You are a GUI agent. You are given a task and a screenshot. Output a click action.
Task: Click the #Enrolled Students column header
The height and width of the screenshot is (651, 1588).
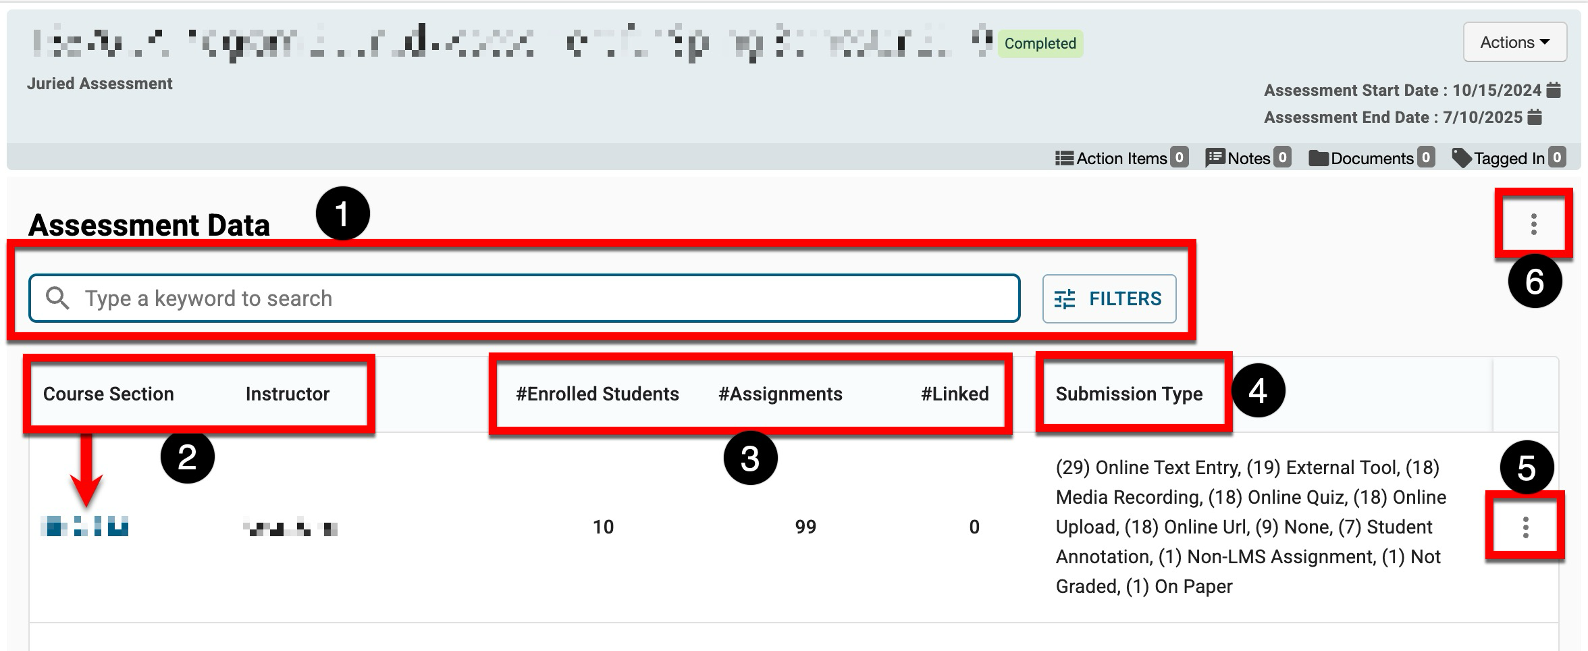[x=597, y=394]
